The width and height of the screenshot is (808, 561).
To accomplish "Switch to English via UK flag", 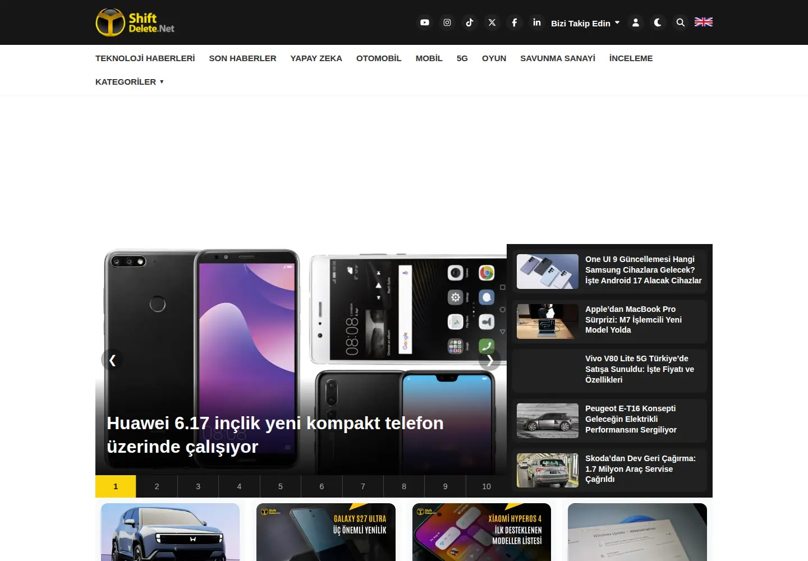I will (704, 22).
